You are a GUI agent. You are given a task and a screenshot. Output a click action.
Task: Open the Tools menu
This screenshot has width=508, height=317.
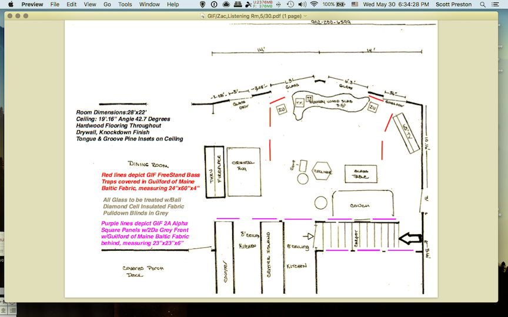[125, 4]
